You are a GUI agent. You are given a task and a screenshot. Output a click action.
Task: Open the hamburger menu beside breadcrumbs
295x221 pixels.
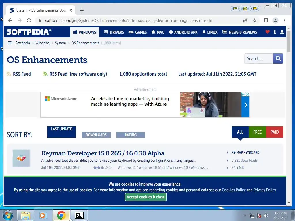click(x=10, y=43)
